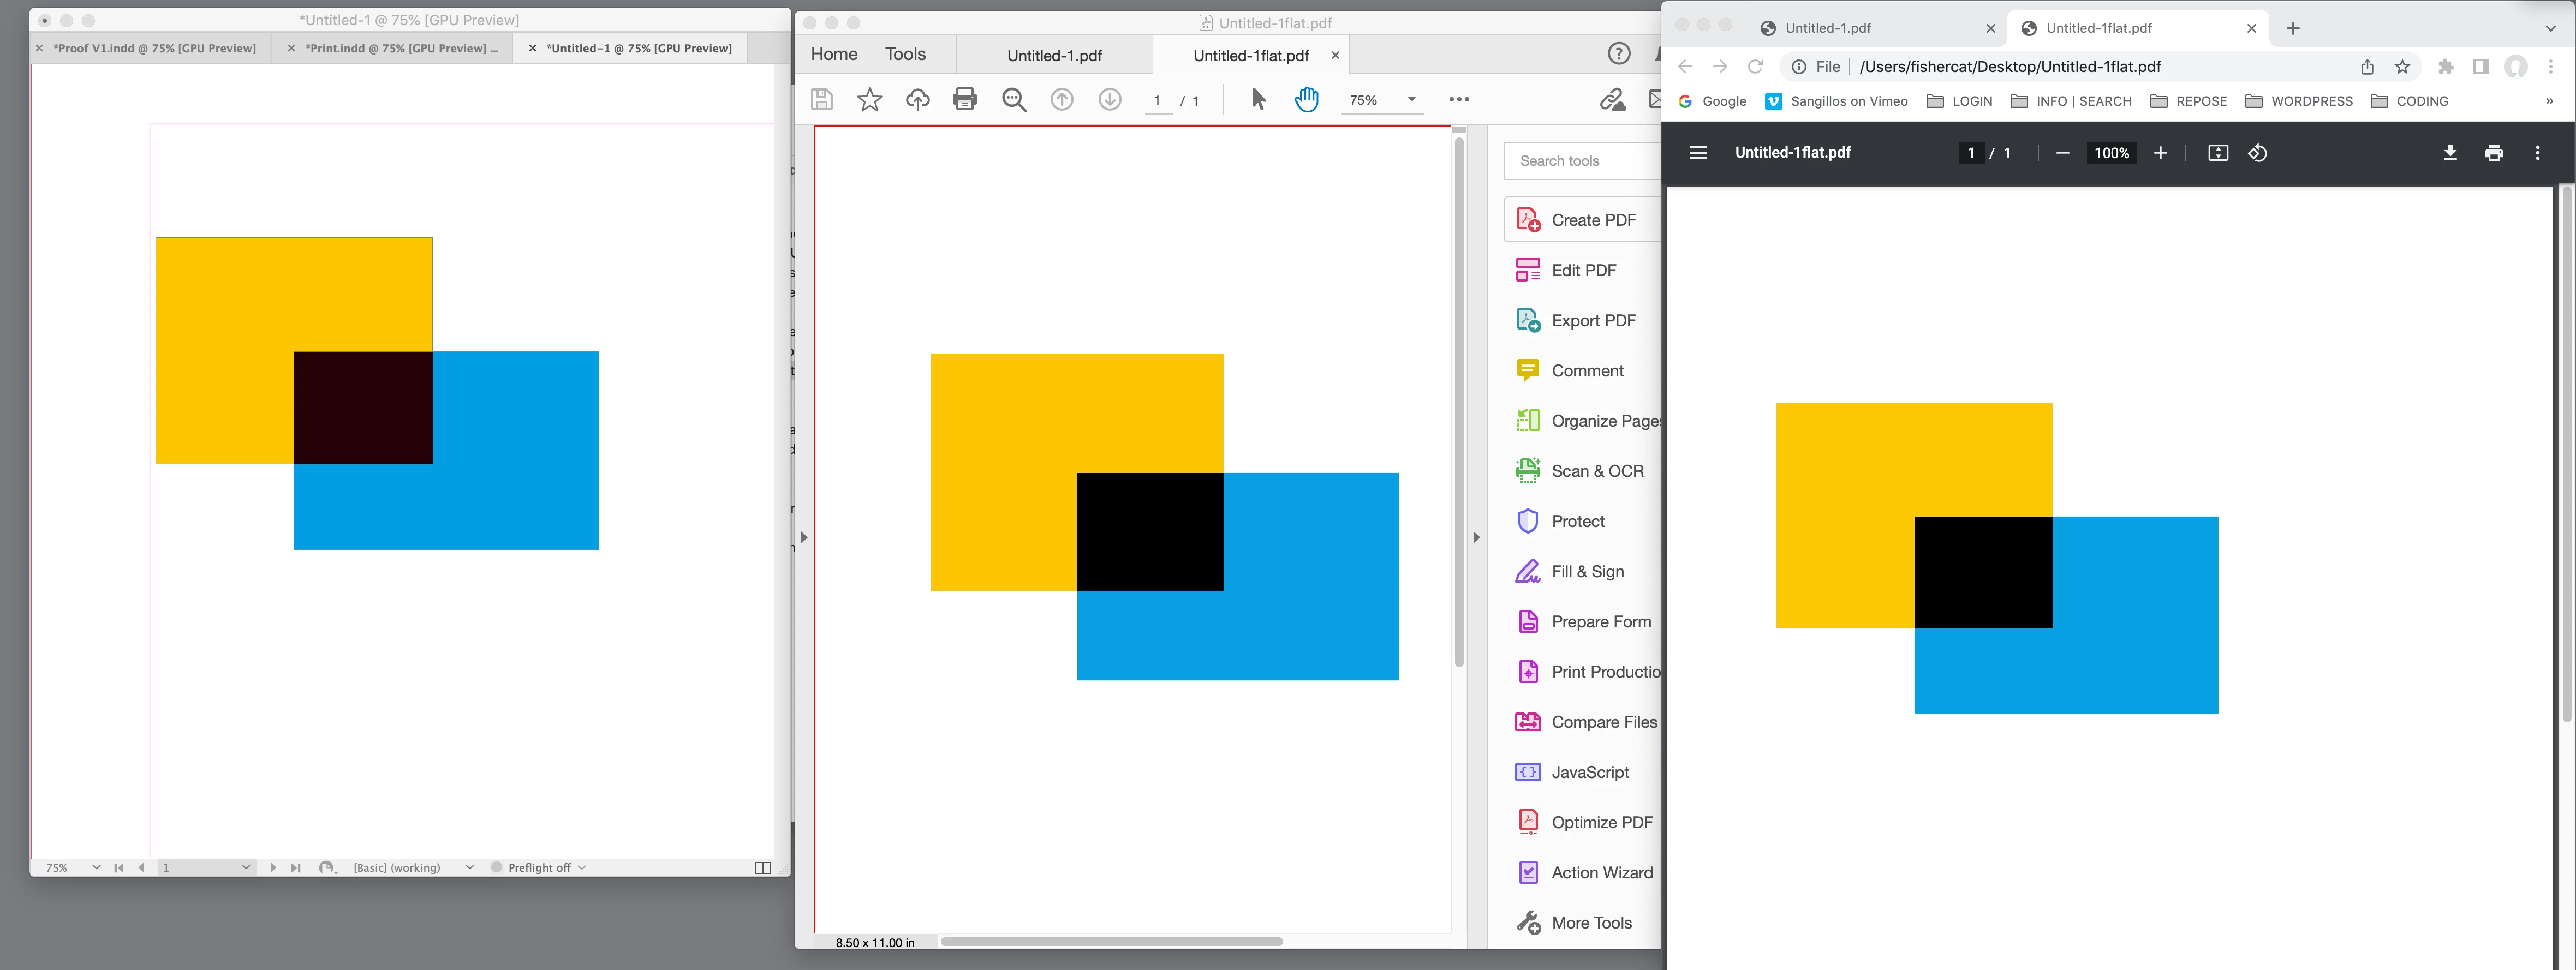Screen dimensions: 2576x970
Task: Toggle InDesign split layout view button
Action: click(x=762, y=867)
